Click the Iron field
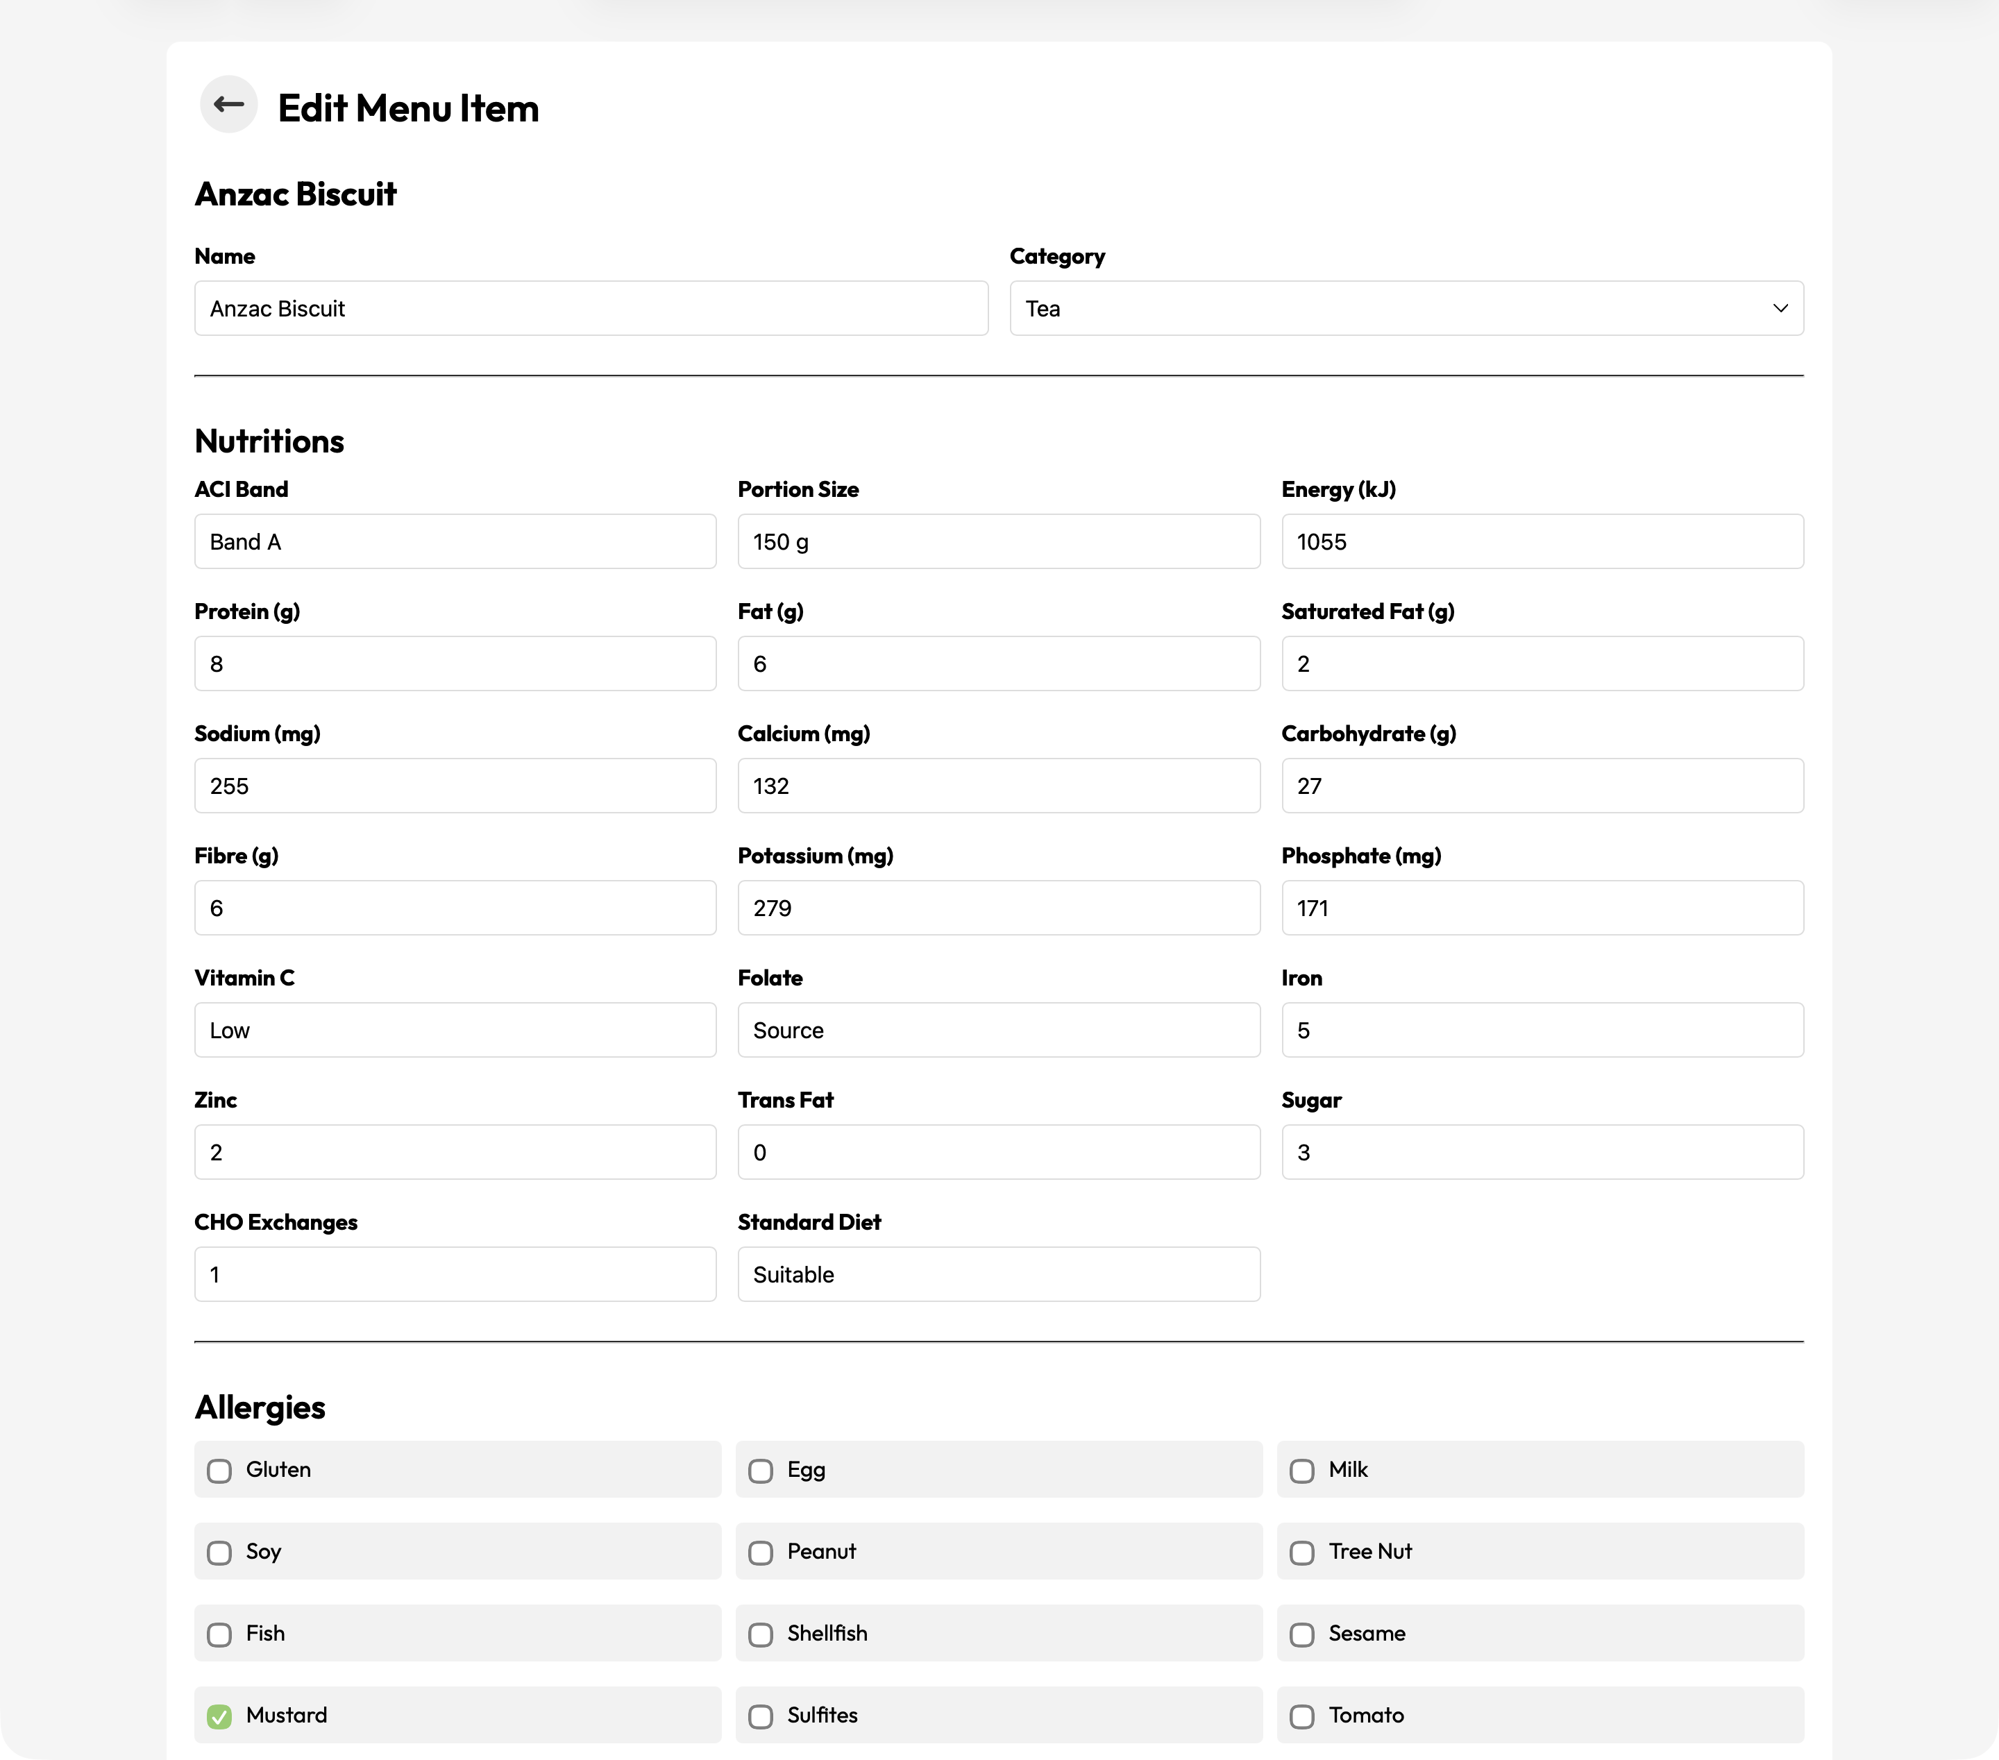This screenshot has width=1999, height=1760. click(1542, 1031)
